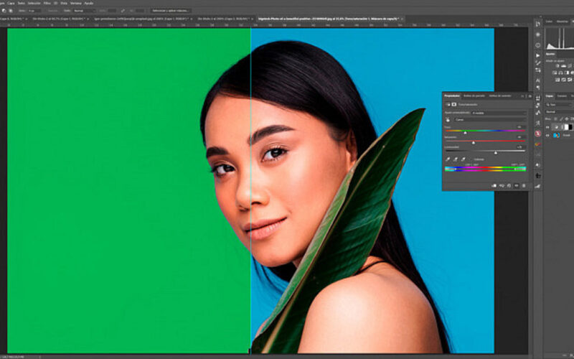Select the Fondo layer thumbnail

[557, 135]
